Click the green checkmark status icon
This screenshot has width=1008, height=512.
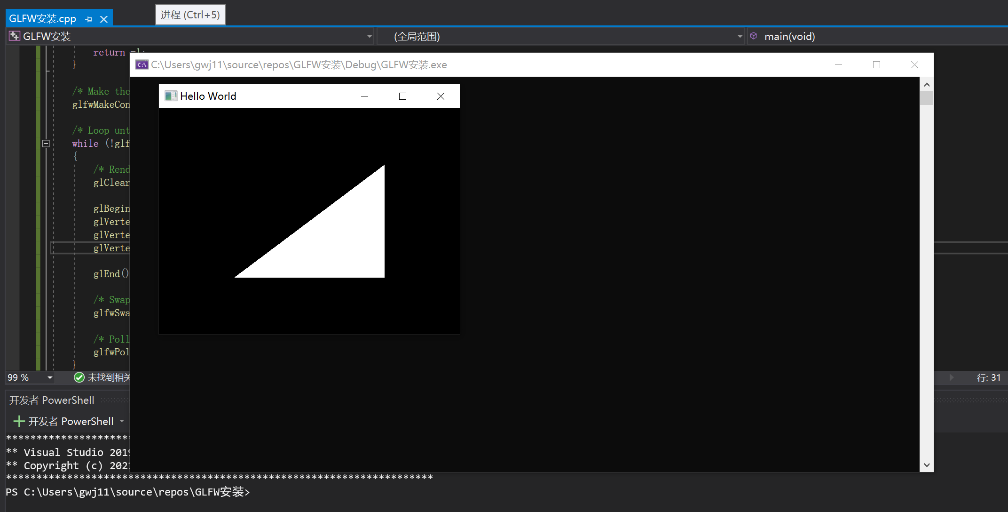click(x=79, y=377)
